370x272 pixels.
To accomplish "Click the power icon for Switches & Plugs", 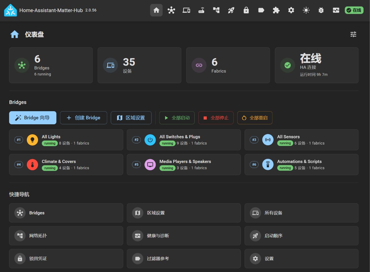I will point(150,140).
